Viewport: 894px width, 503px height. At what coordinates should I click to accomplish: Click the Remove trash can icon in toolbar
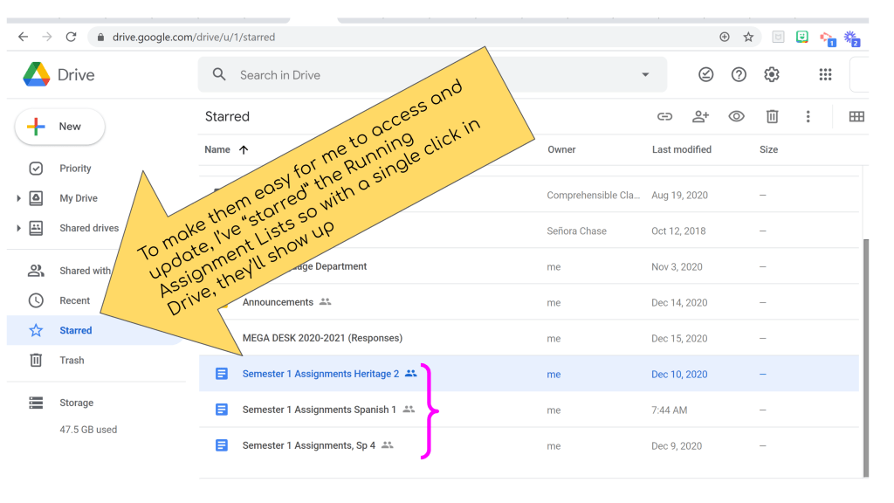(x=772, y=117)
